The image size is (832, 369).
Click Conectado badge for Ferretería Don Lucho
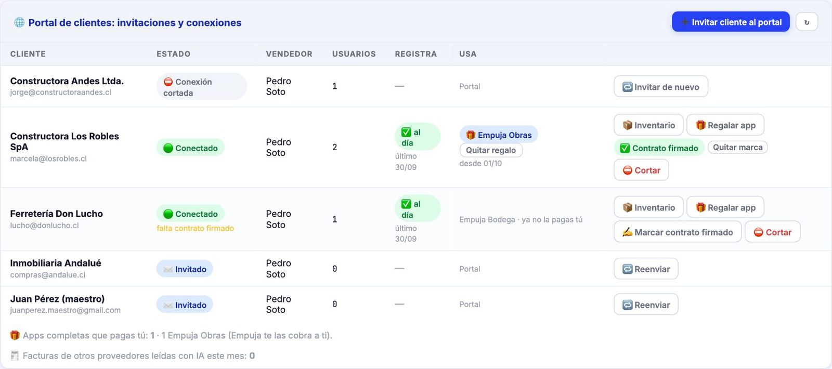pyautogui.click(x=190, y=214)
